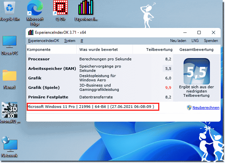Click the Gesamtbewertung column header
225x163 pixels.
tap(196, 50)
